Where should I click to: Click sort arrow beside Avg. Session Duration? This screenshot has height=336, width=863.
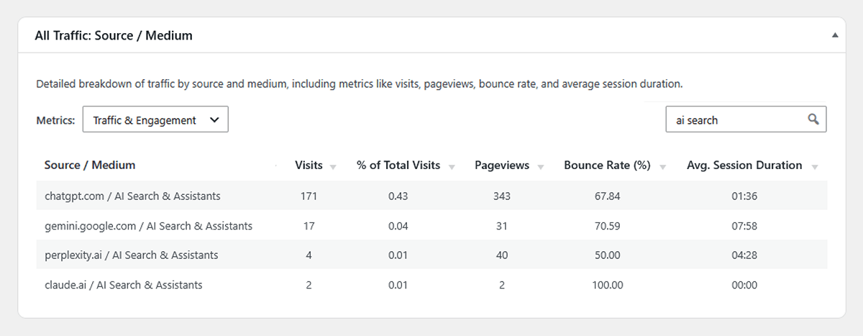(x=815, y=167)
